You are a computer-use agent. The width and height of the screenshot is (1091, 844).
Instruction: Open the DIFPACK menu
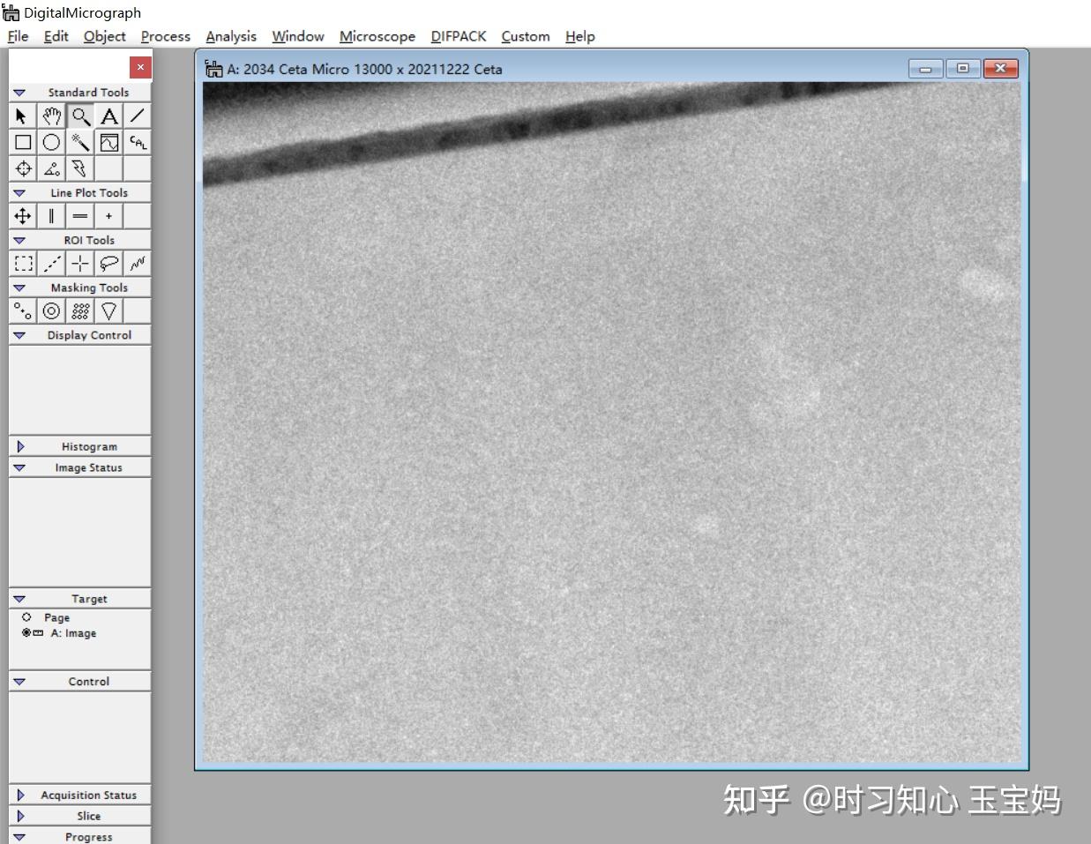click(x=459, y=36)
